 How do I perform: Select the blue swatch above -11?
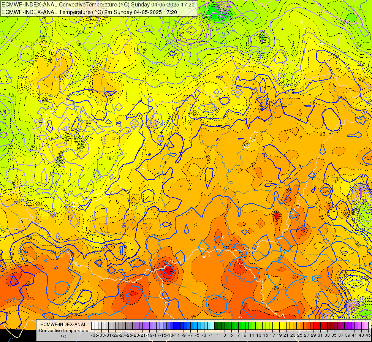tap(176, 326)
